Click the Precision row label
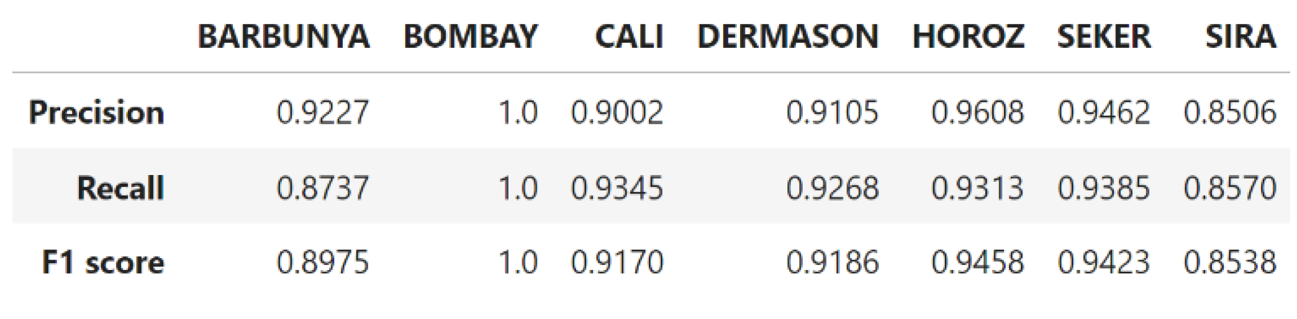 pyautogui.click(x=97, y=112)
